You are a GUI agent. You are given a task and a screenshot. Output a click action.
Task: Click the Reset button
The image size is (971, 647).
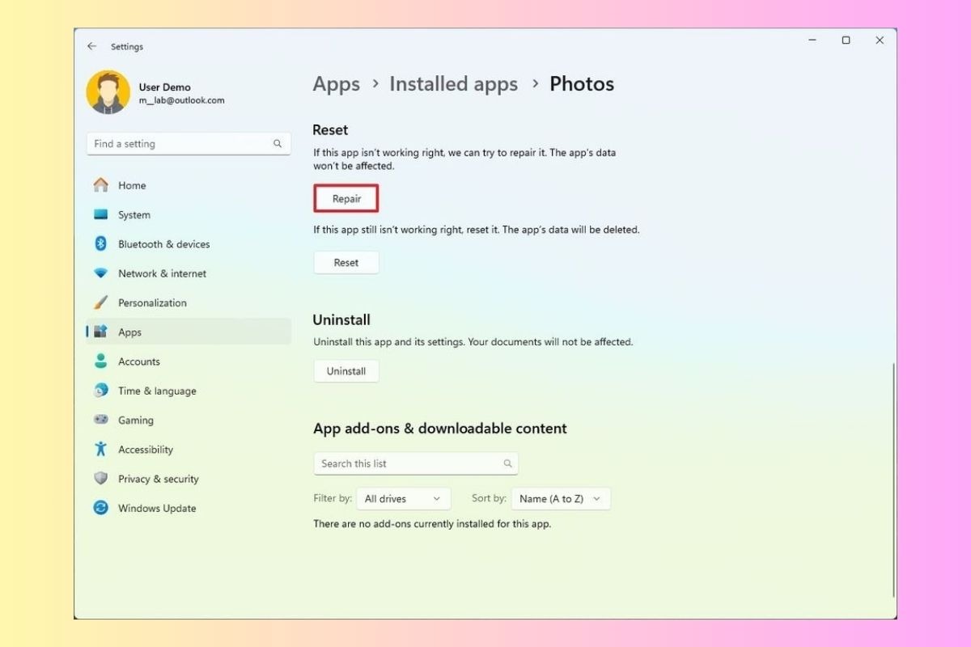[346, 263]
